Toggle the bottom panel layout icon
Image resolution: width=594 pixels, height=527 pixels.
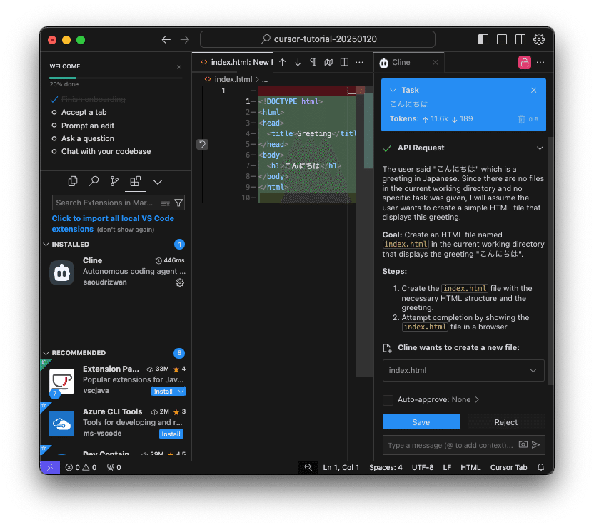click(502, 39)
